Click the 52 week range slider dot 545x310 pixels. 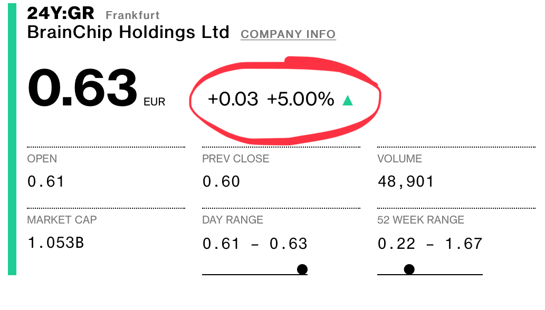click(409, 269)
